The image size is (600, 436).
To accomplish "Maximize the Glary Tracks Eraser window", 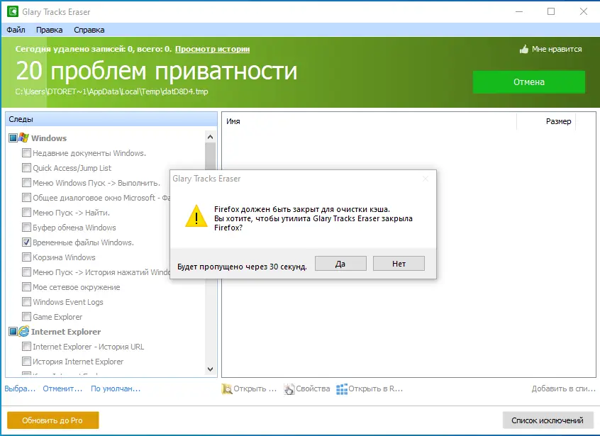I will [551, 11].
